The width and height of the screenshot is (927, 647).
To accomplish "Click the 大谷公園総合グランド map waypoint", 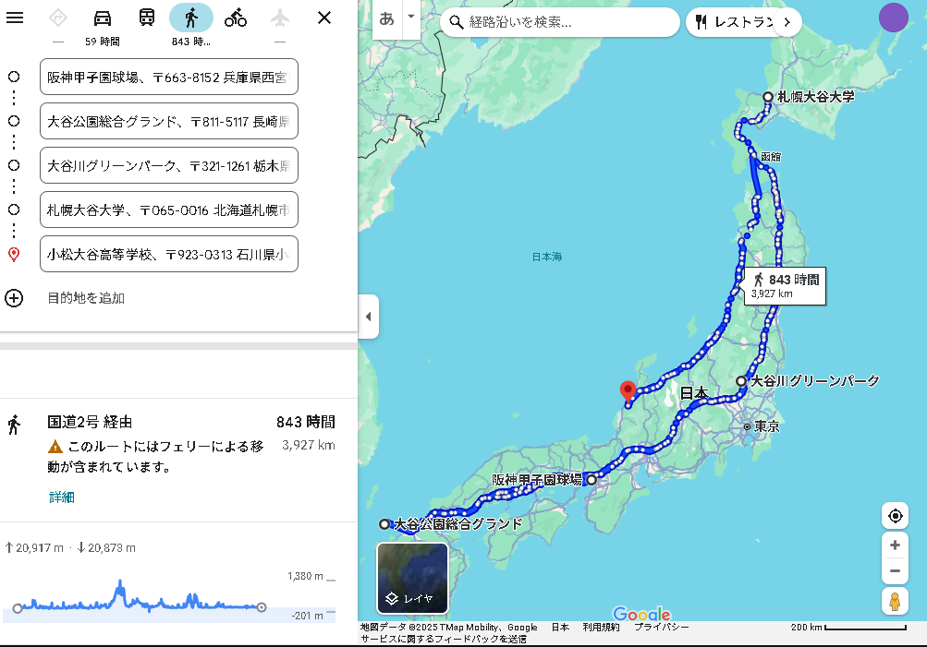I will [x=384, y=523].
